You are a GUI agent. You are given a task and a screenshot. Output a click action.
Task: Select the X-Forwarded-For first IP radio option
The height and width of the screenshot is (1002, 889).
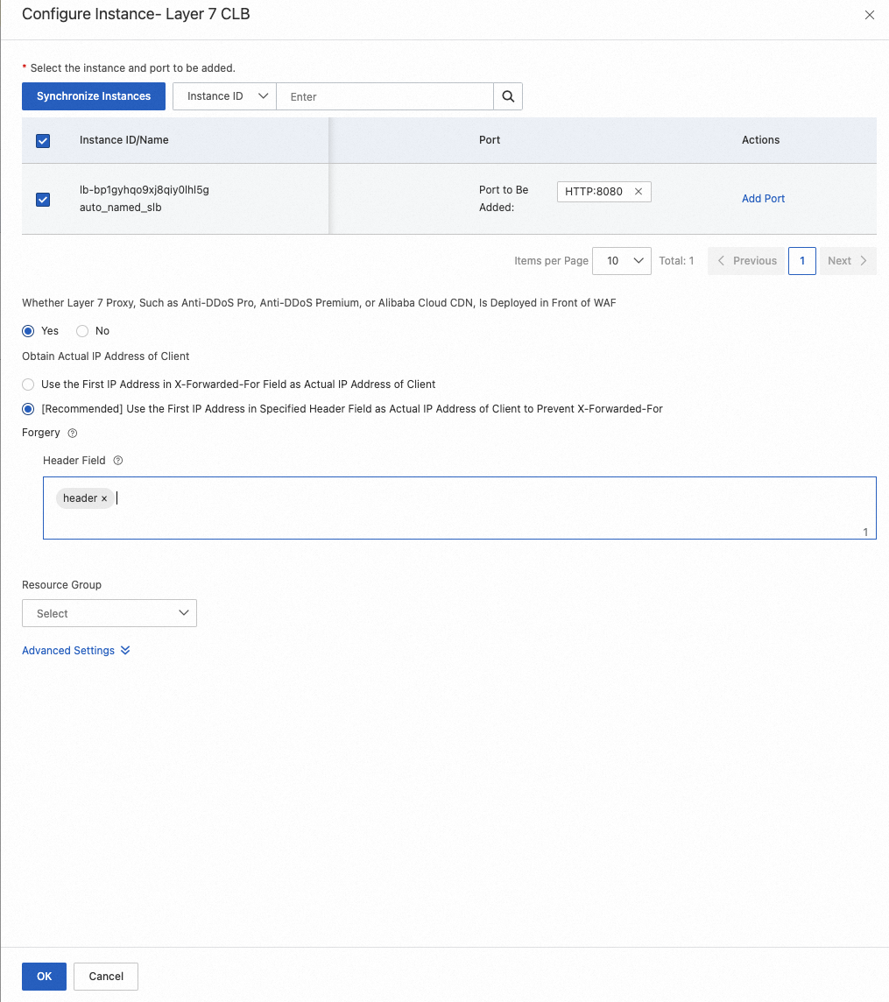[x=27, y=385]
